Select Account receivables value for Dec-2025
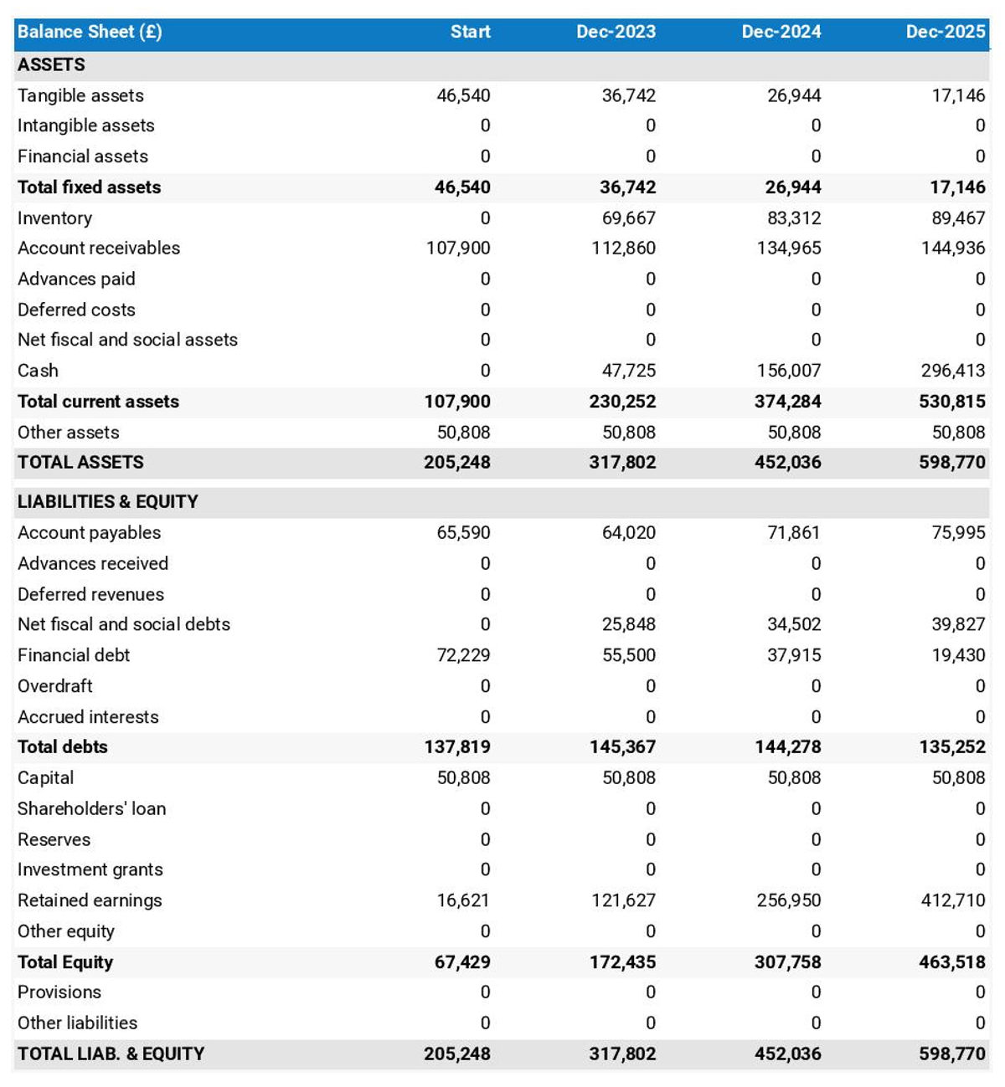This screenshot has width=1005, height=1087. click(x=953, y=249)
